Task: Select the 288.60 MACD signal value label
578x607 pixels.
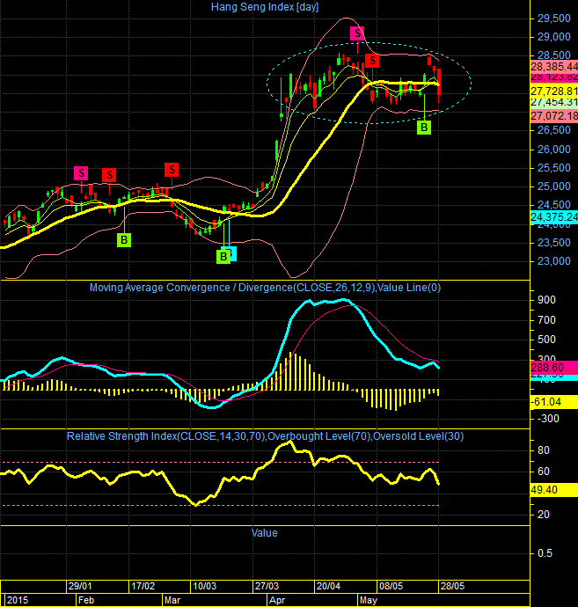Action: coord(554,367)
